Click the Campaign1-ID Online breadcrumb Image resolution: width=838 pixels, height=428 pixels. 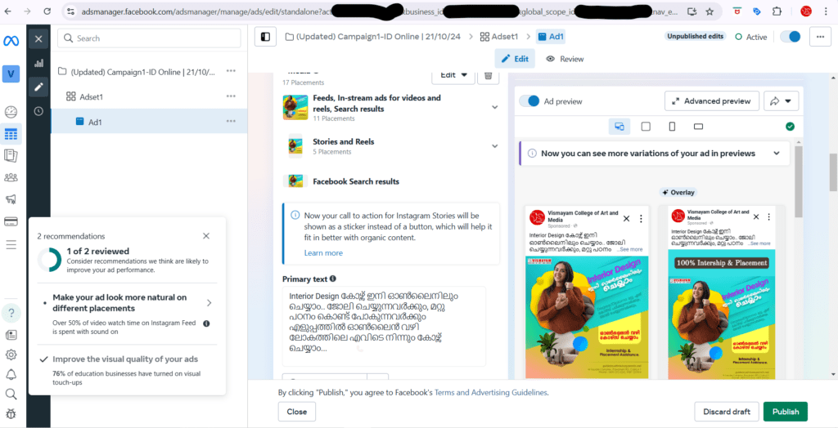tap(373, 37)
